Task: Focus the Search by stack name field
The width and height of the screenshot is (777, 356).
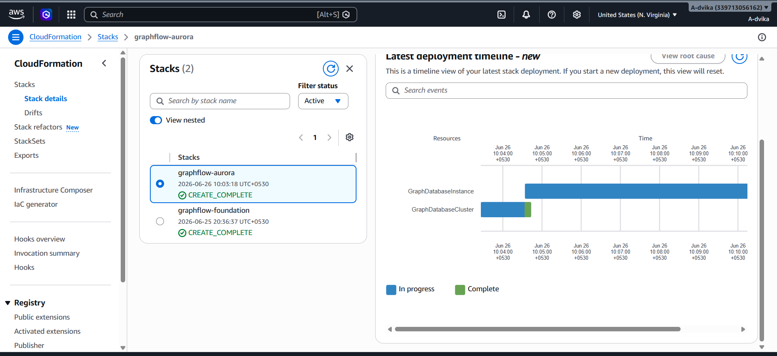Action: tap(220, 101)
